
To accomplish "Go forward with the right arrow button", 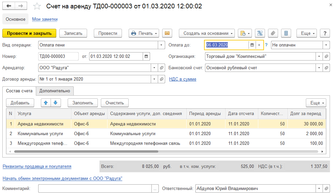I will pyautogui.click(x=21, y=6).
